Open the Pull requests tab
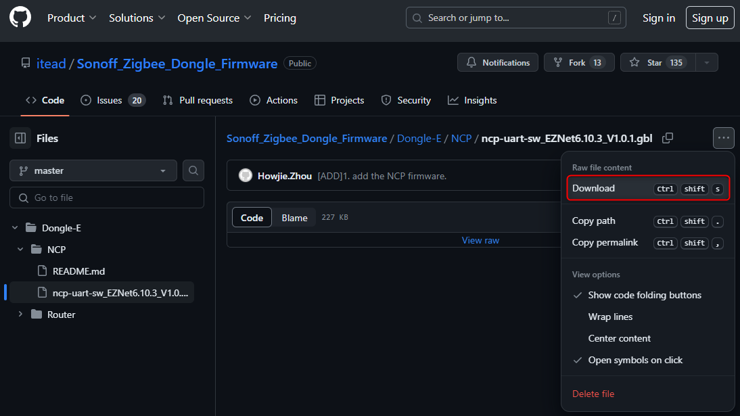The height and width of the screenshot is (416, 740). point(198,100)
